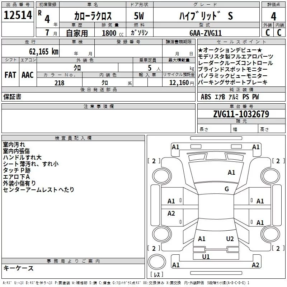Click the U1 dent mark on the diagram
Screen dimensions: 287x287
click(x=206, y=257)
